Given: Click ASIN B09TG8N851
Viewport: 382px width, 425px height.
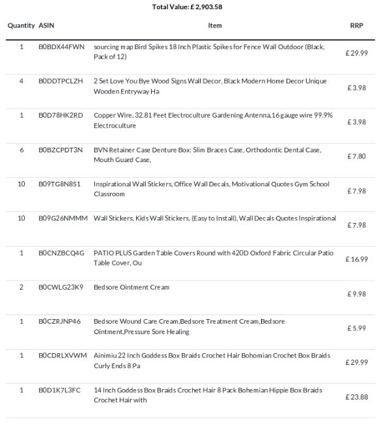Looking at the screenshot, I should click(60, 184).
